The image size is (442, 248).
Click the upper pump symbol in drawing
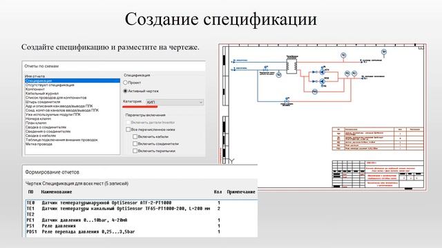(x=323, y=72)
